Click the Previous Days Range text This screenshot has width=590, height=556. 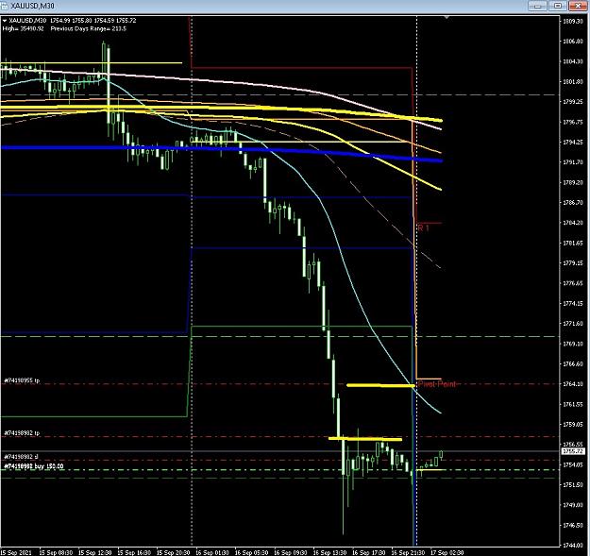coord(88,28)
